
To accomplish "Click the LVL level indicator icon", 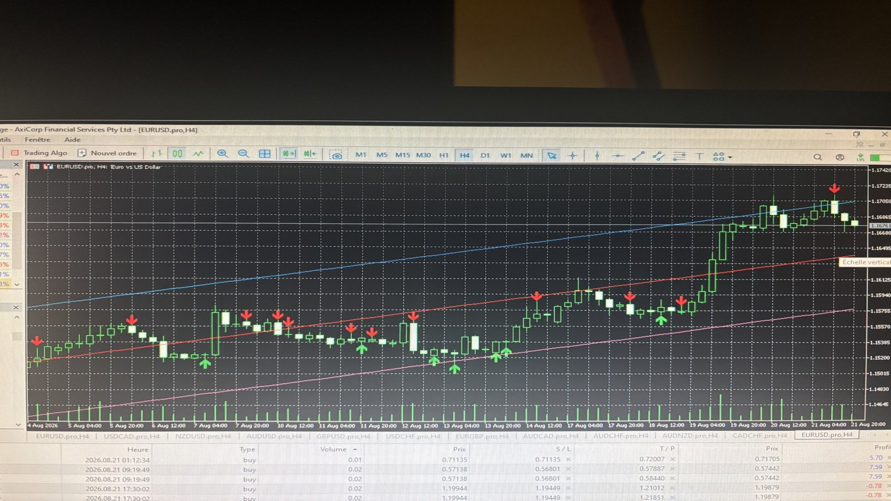I will point(861,158).
